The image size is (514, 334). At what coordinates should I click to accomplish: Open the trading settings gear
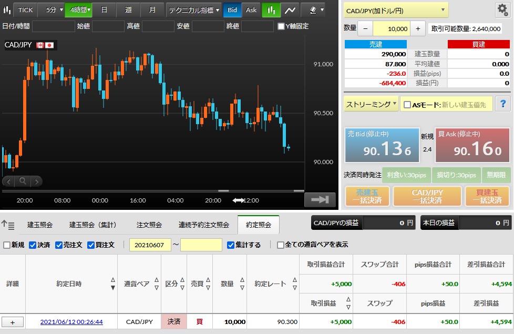tap(502, 10)
